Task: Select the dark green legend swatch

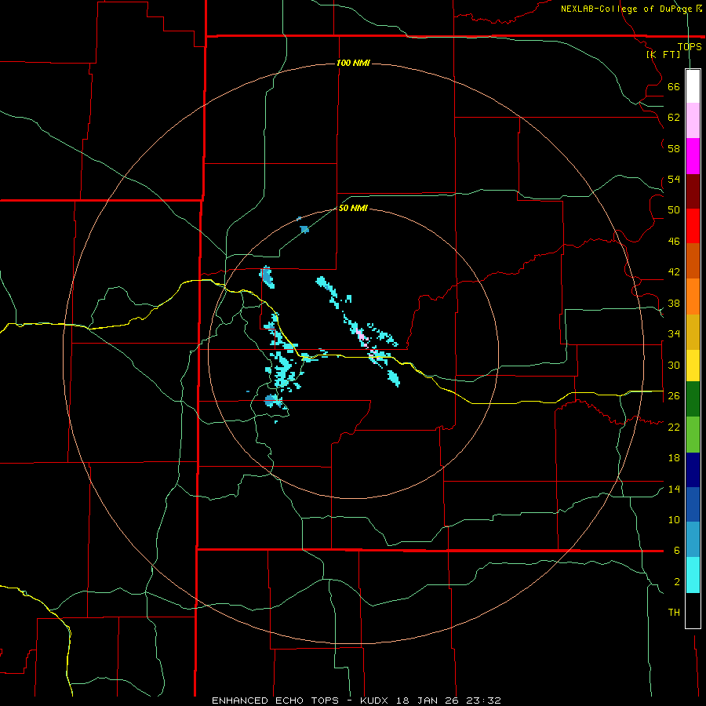Action: coord(693,399)
